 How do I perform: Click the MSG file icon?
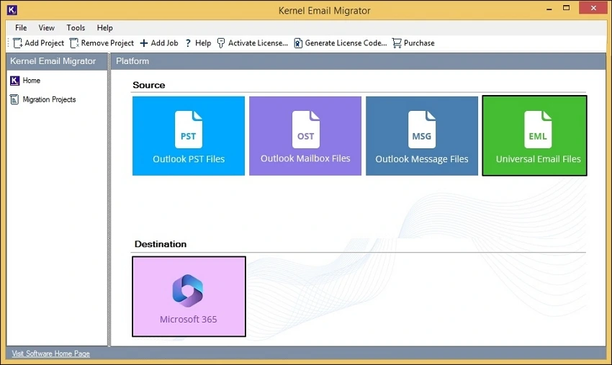point(421,130)
